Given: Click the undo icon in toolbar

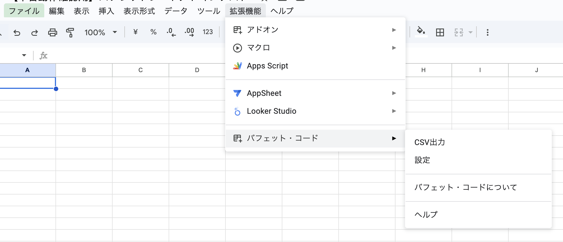Looking at the screenshot, I should [17, 33].
